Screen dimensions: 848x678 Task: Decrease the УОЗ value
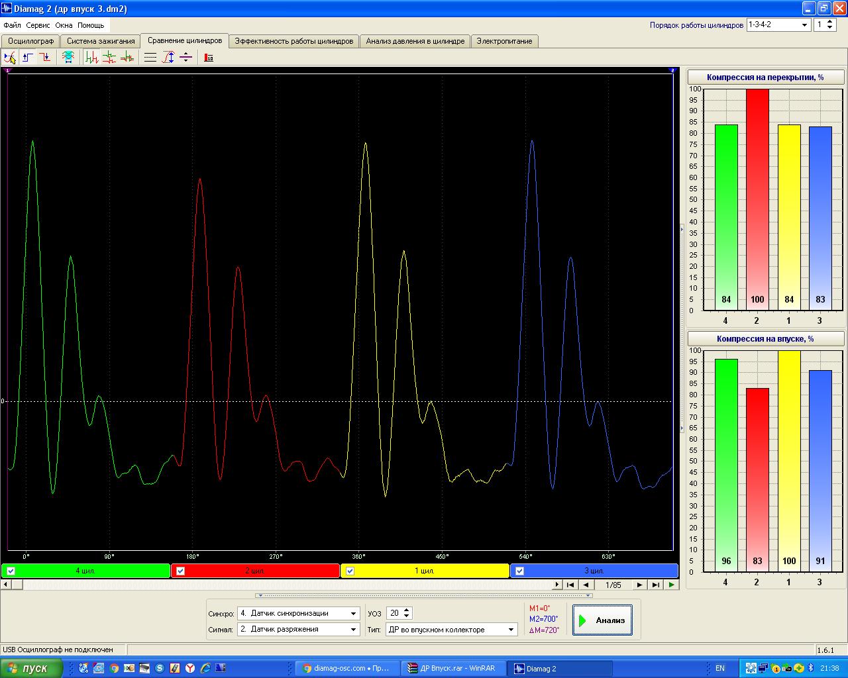point(407,616)
